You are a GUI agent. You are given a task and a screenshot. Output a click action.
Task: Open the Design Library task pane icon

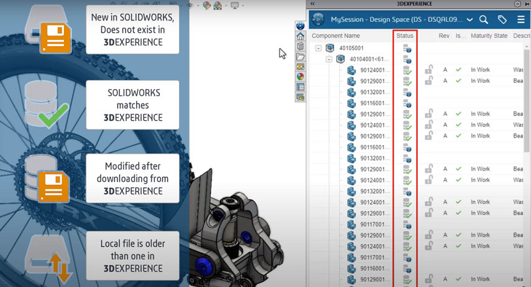pyautogui.click(x=300, y=46)
